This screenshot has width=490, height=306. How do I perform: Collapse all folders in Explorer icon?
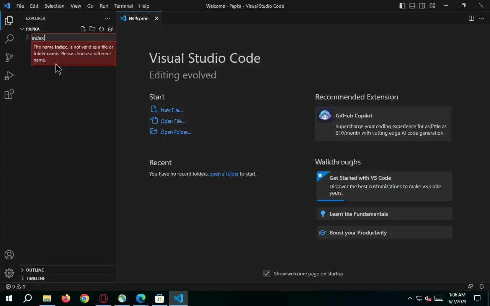(x=111, y=29)
